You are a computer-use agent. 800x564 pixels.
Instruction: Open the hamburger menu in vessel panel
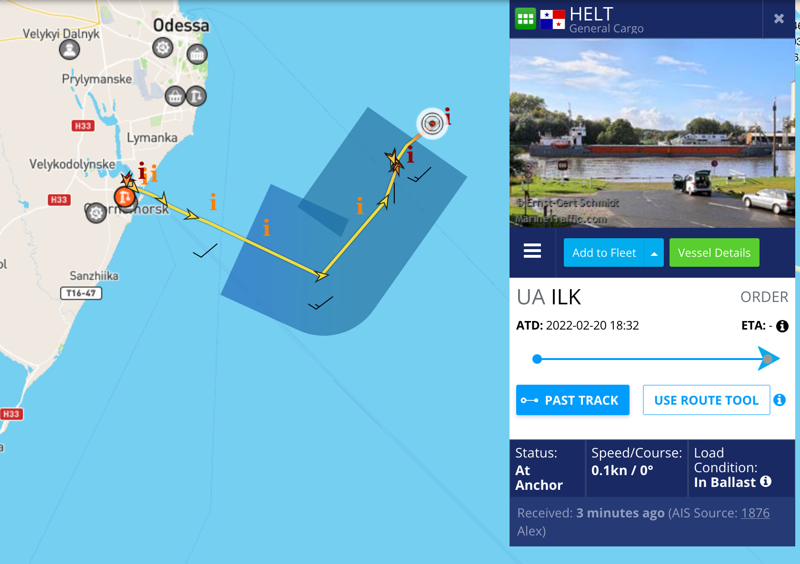click(532, 251)
